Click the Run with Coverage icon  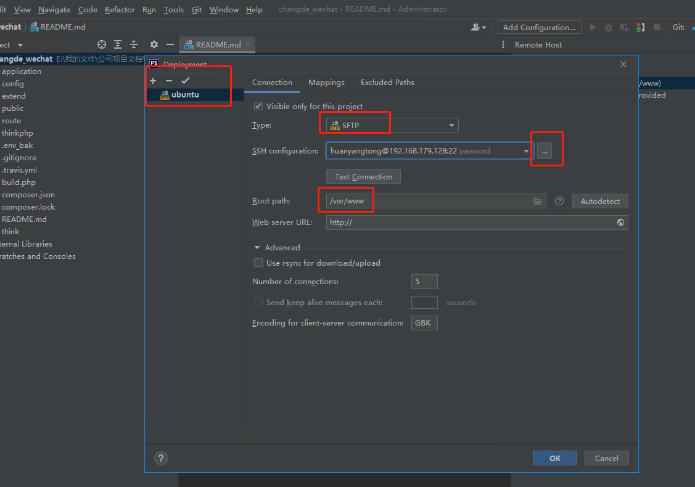point(625,28)
